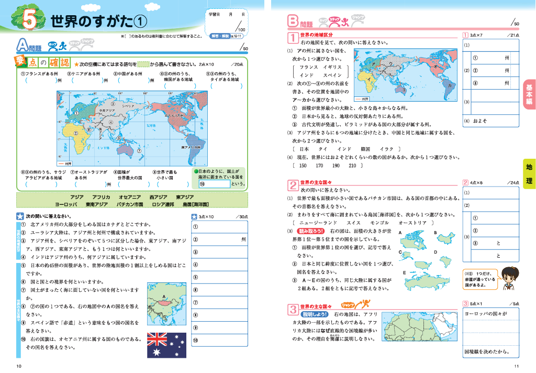Click the スペイン choice in B question (1)
536x373 pixels.
click(x=332, y=75)
